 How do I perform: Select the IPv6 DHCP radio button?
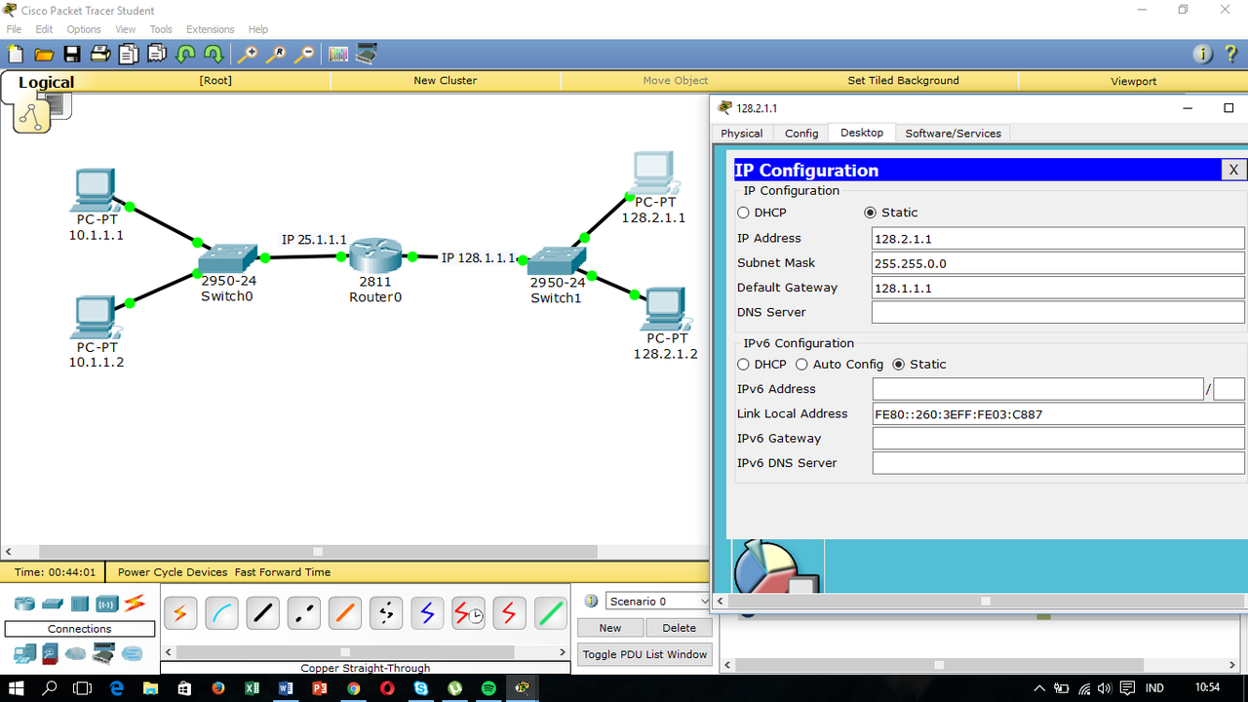coord(743,365)
